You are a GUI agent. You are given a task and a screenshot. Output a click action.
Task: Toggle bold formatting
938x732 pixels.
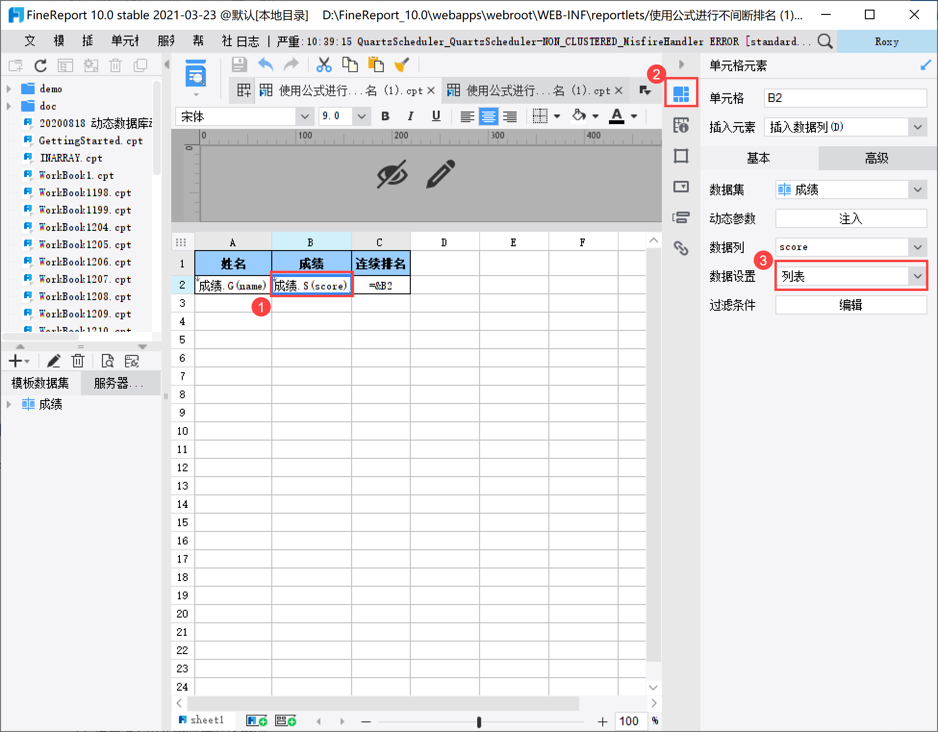385,116
